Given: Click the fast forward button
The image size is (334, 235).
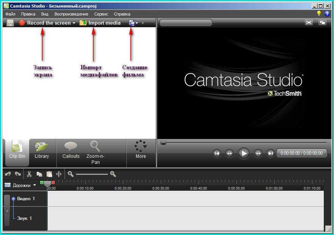Looking at the screenshot, I should point(258,153).
